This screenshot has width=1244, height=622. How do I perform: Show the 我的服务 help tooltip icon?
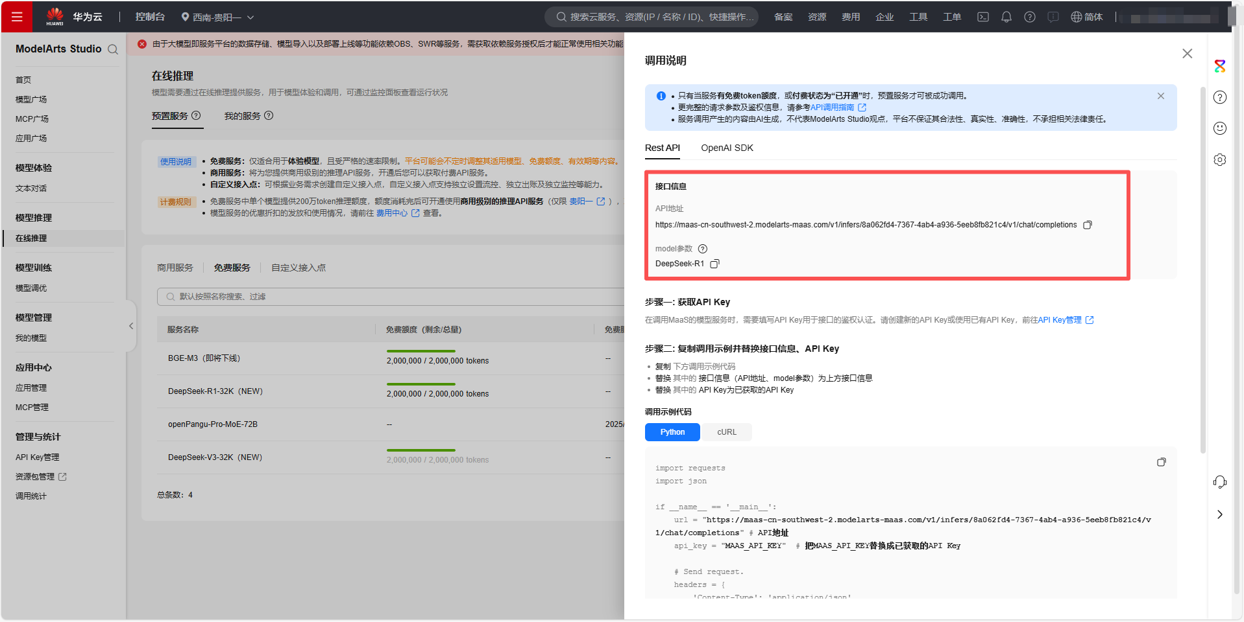[269, 115]
